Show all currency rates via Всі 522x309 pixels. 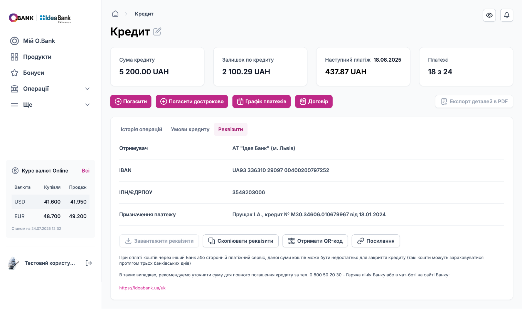click(86, 171)
